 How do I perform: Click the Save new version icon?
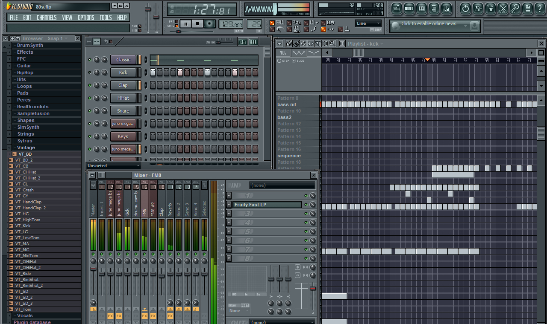[478, 8]
